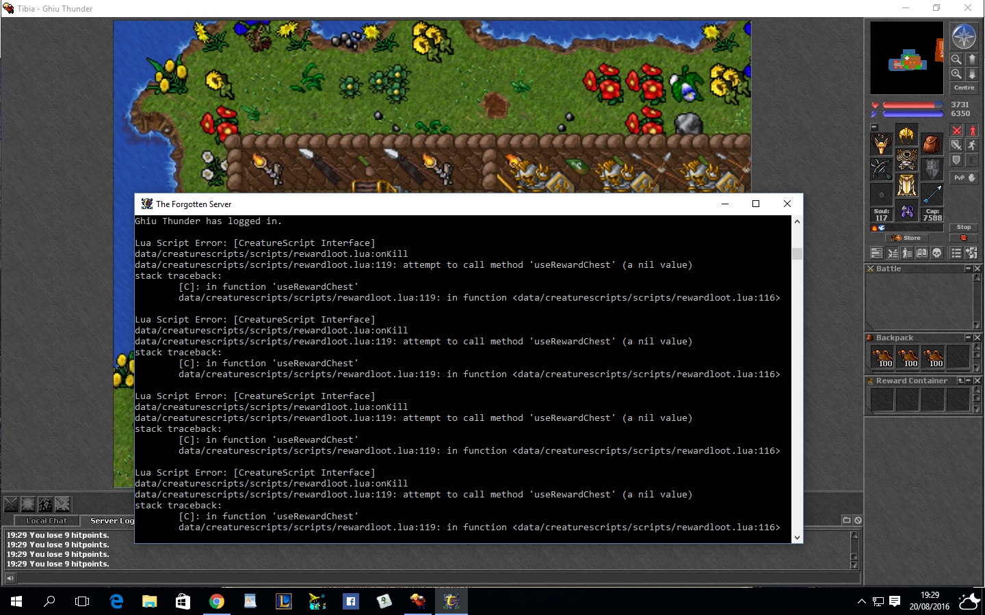The width and height of the screenshot is (985, 615).
Task: Open the spellbook icon
Action: pyautogui.click(x=922, y=253)
